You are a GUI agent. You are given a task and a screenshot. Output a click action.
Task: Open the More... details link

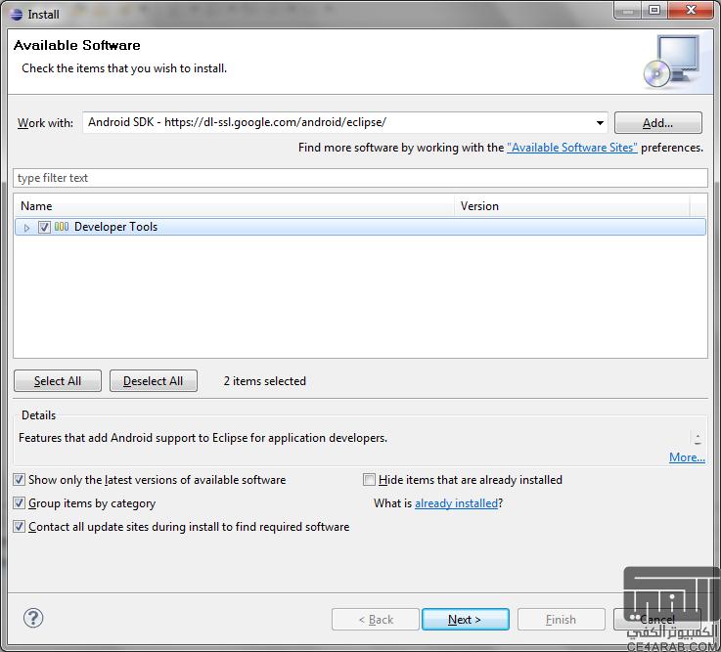[x=687, y=457]
